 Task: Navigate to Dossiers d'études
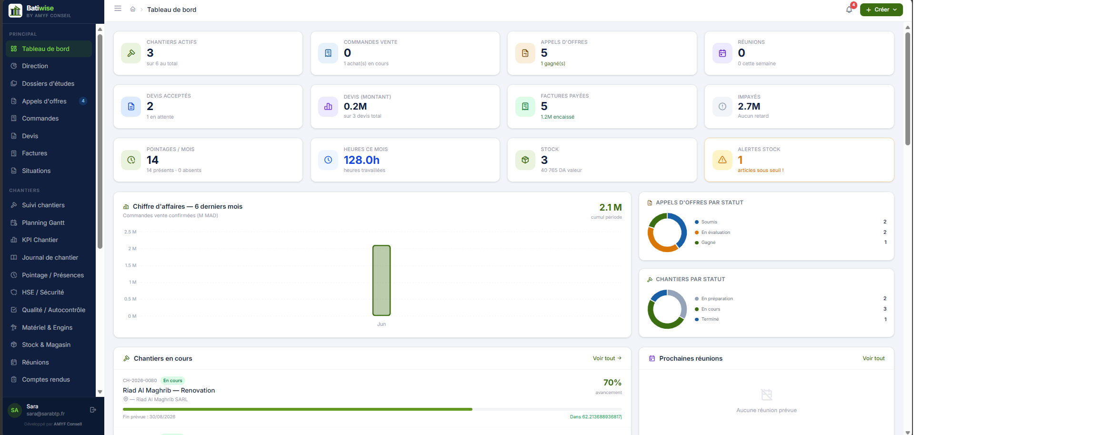tap(49, 83)
